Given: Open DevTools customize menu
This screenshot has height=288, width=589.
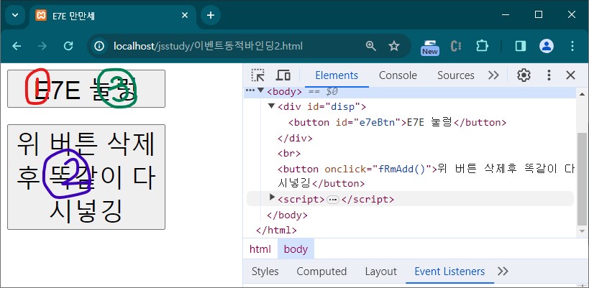Looking at the screenshot, I should click(x=549, y=75).
